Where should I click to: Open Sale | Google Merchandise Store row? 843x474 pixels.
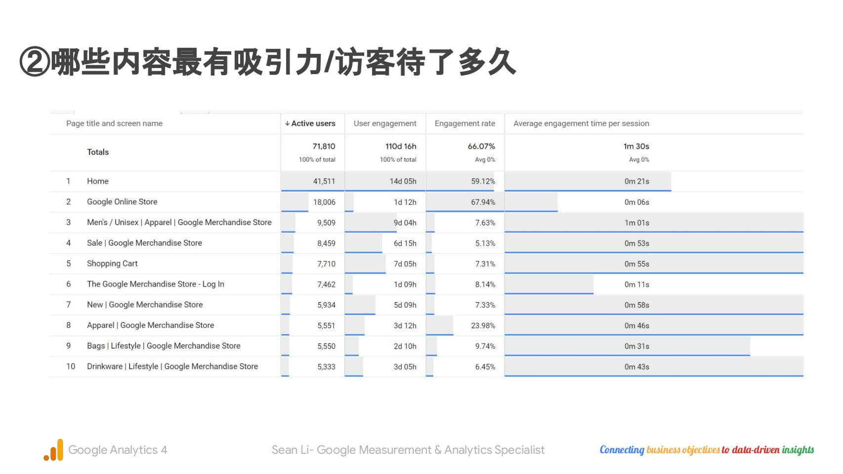tap(144, 243)
